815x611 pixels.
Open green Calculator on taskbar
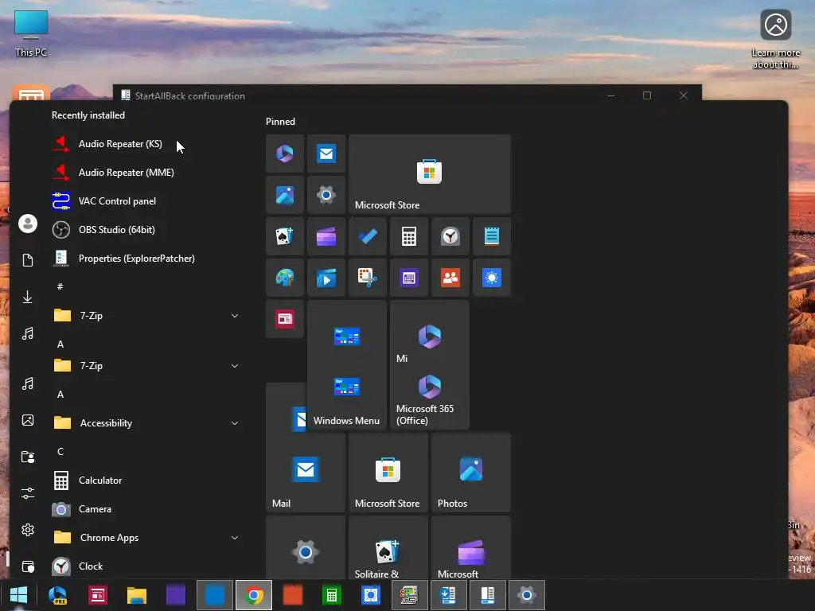(332, 595)
